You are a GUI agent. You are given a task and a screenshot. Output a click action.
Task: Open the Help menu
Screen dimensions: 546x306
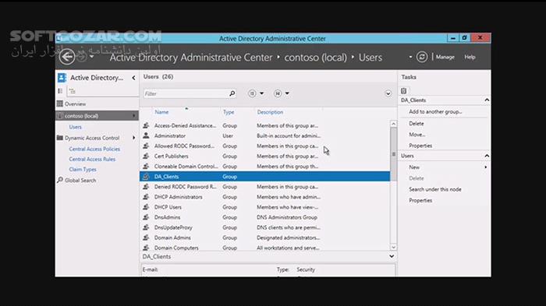[470, 57]
